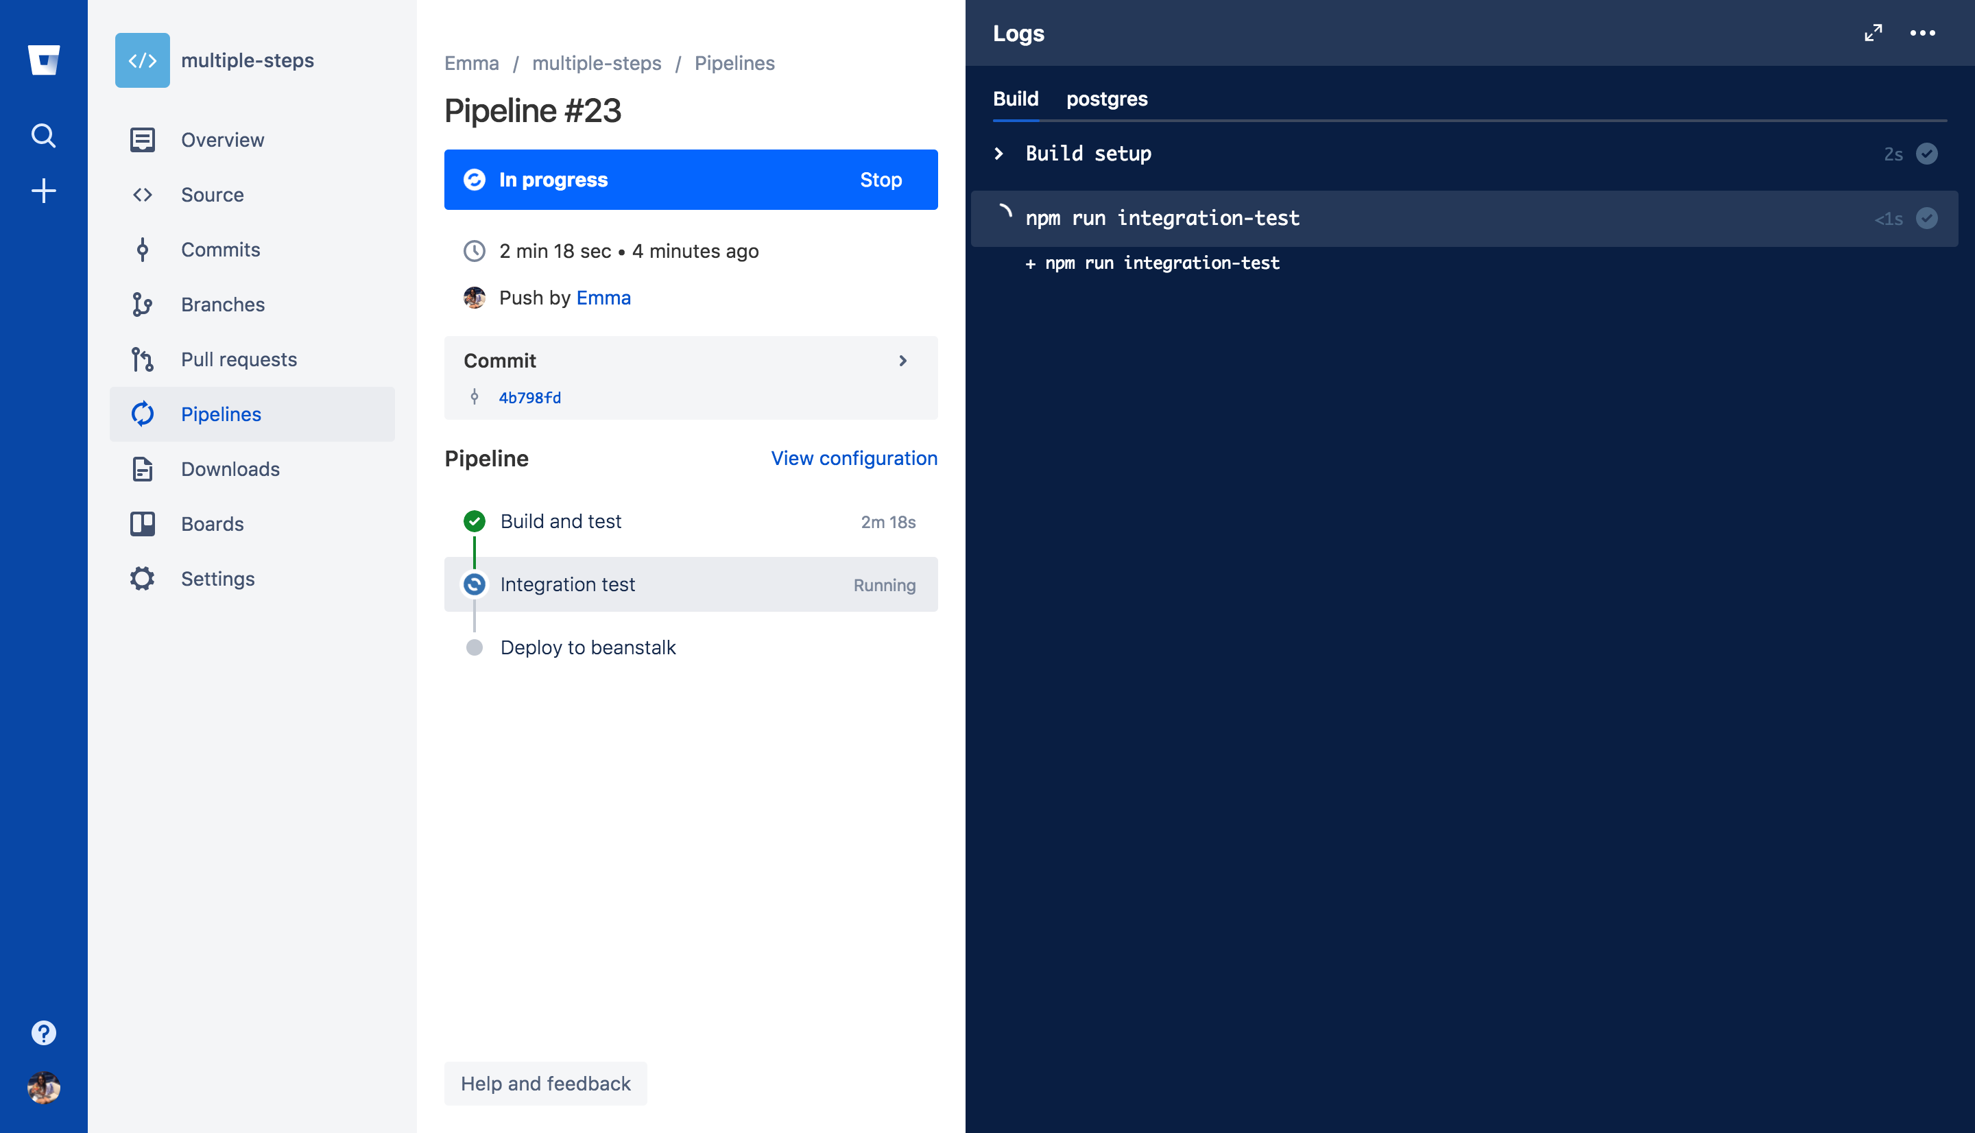Click the Downloads icon in sidebar
Viewport: 1975px width, 1133px height.
pos(143,468)
